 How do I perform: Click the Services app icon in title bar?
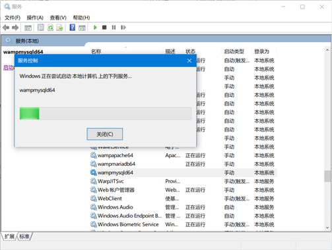(7, 7)
